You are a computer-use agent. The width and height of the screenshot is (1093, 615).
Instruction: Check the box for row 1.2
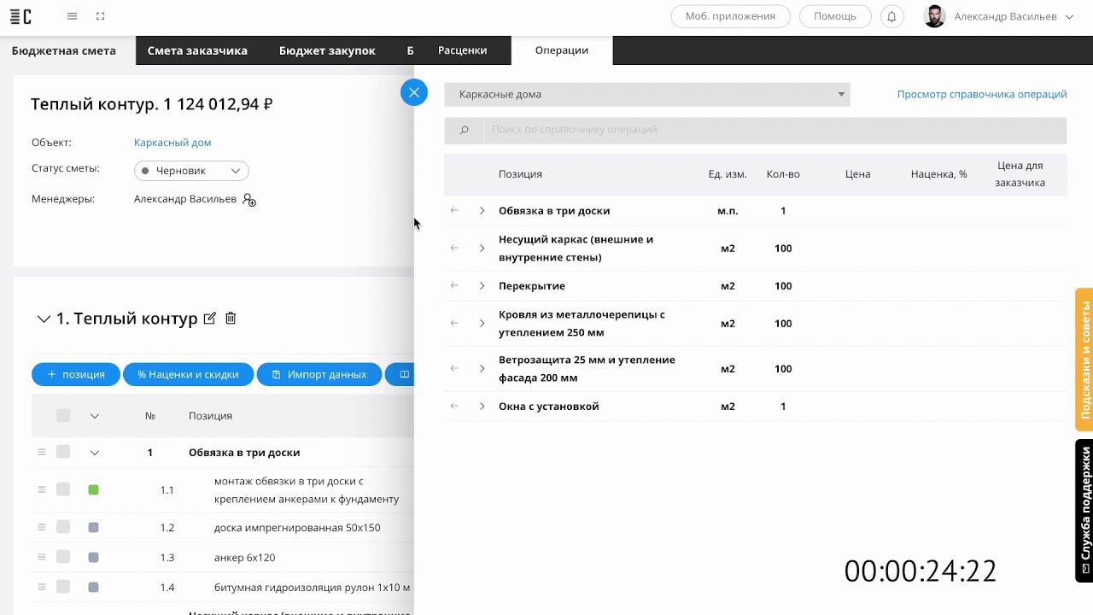click(63, 527)
